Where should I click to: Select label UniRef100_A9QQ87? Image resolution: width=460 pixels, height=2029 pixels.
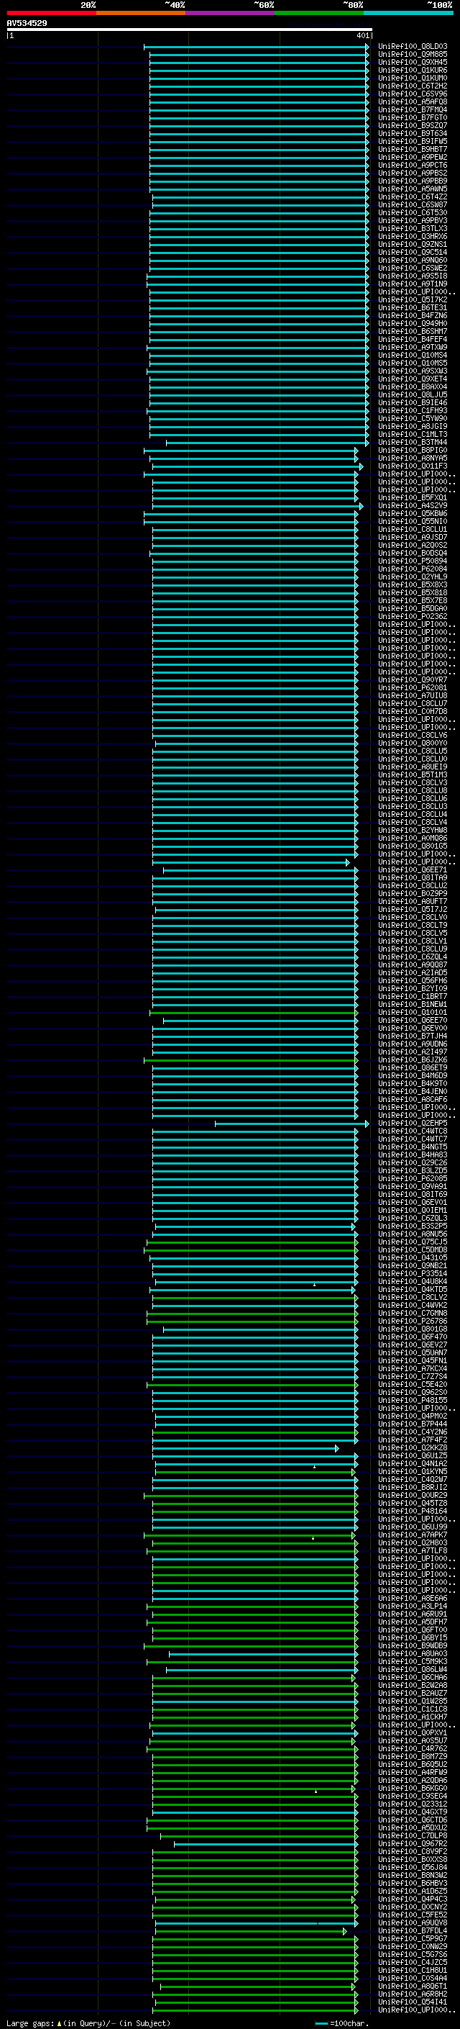click(x=413, y=966)
